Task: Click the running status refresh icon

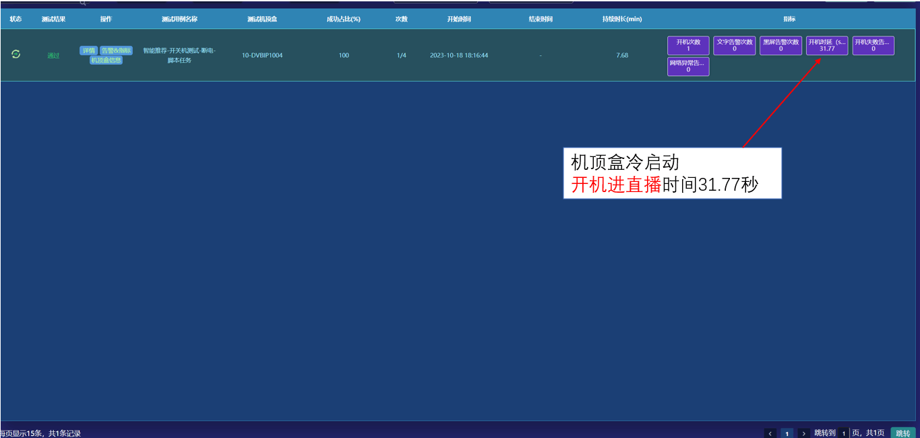Action: point(16,55)
